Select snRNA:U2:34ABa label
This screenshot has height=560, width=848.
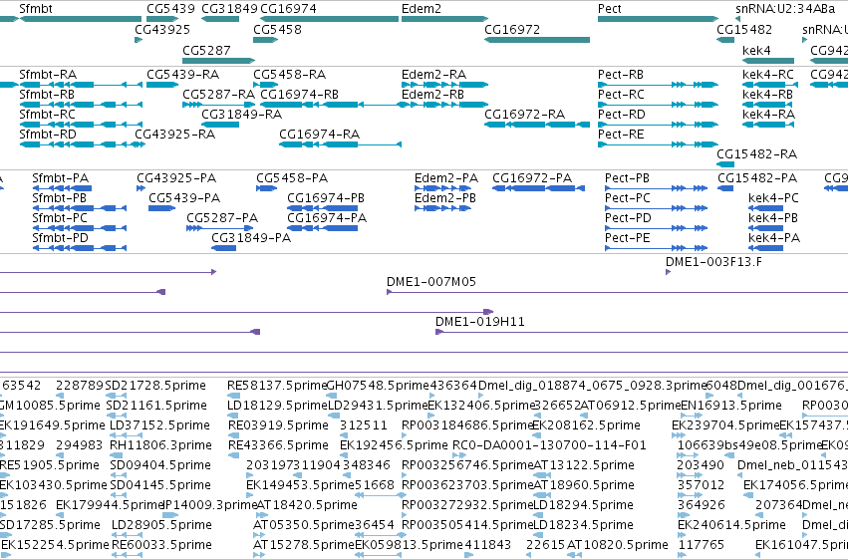pyautogui.click(x=785, y=9)
